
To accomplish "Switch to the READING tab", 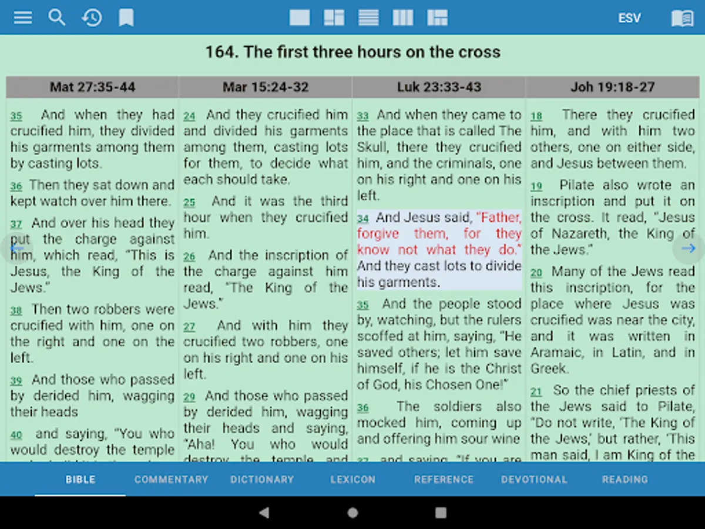I will point(625,480).
